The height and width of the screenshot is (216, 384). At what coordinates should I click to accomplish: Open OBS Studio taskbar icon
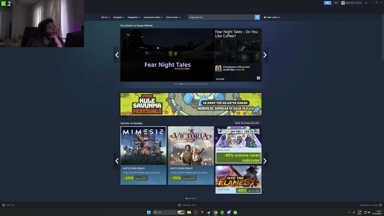(196, 212)
